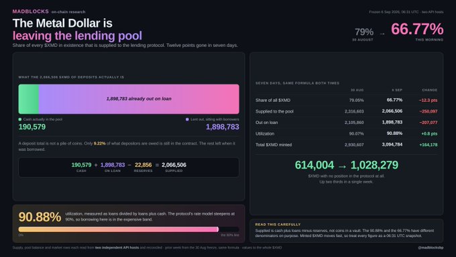This screenshot has height=257, width=456.
Task: Click the −207,077 change cell
Action: coord(429,123)
